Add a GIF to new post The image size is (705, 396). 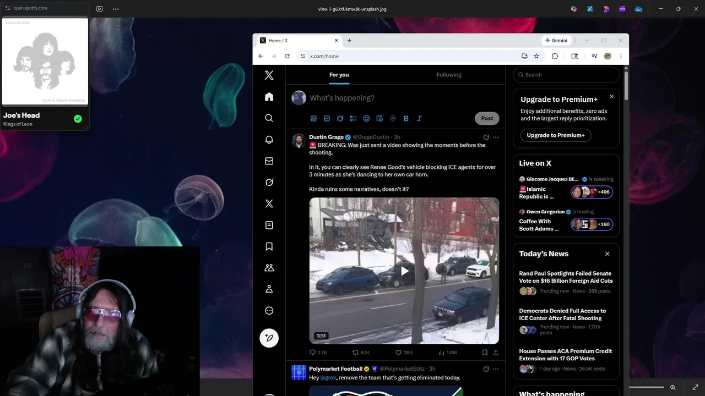(327, 118)
